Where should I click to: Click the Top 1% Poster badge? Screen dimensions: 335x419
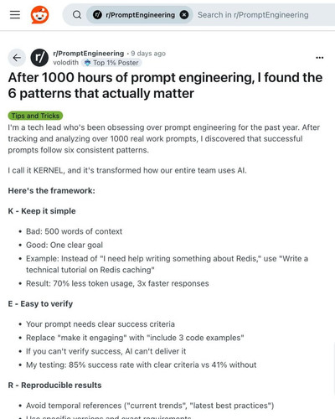111,63
